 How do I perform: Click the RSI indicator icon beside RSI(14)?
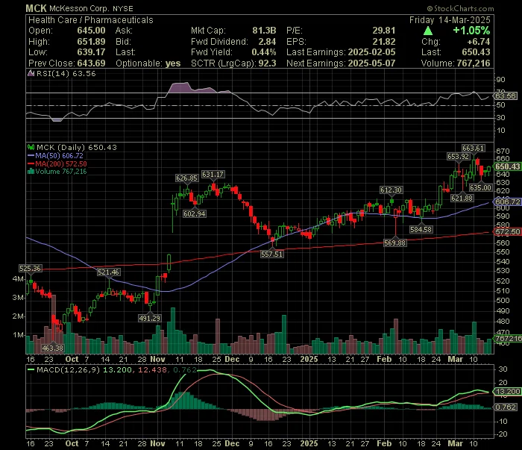[31, 73]
